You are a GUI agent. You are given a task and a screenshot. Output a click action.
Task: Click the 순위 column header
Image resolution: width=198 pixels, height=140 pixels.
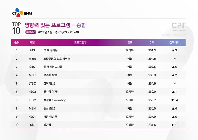(x=17, y=42)
